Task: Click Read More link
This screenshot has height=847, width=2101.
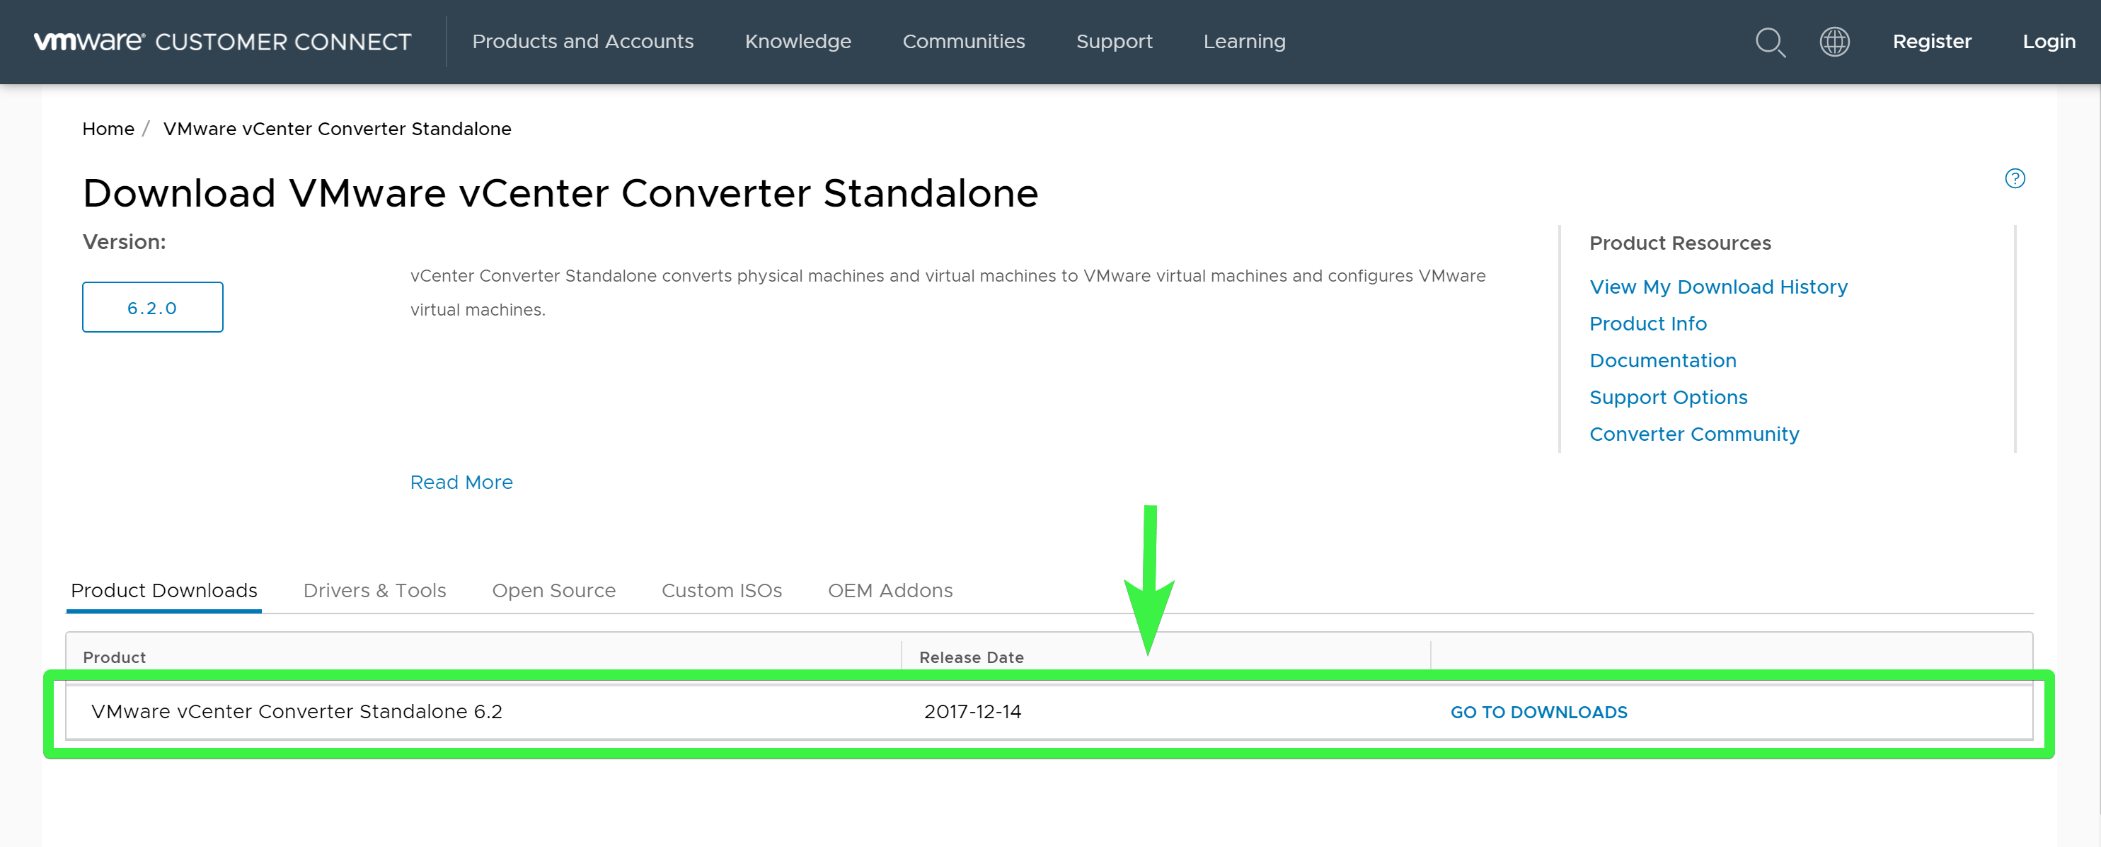Action: coord(462,480)
